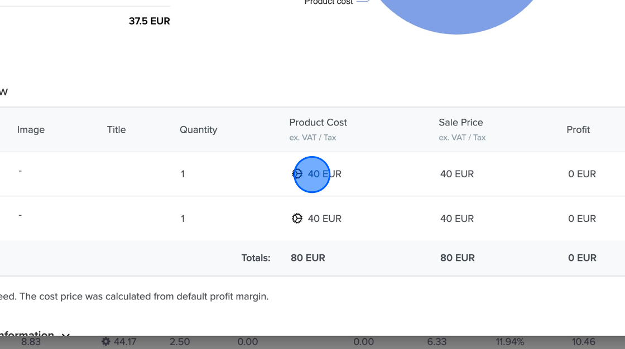Open the Product Cost column header
Viewport: 625px width, 349px height.
pos(318,122)
